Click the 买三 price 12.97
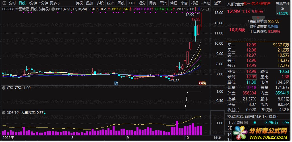Viewport: 292px width, 142px height. tap(251, 55)
